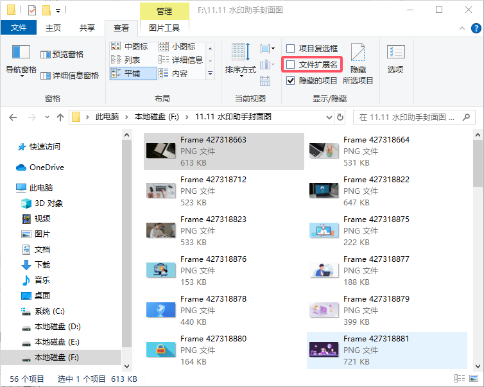Select the 小图标 small icons layout
Screen dimensions: 484x387
pos(177,47)
